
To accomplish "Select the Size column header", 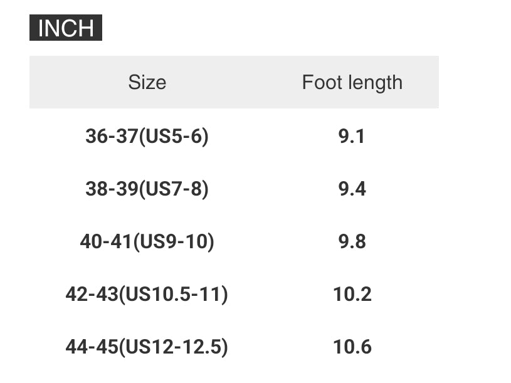I will [x=147, y=82].
